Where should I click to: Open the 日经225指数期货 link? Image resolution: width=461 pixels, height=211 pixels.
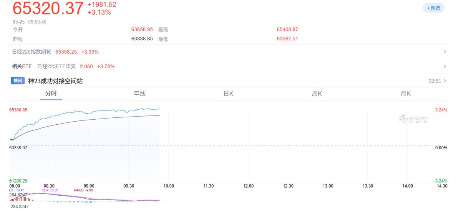click(x=31, y=52)
